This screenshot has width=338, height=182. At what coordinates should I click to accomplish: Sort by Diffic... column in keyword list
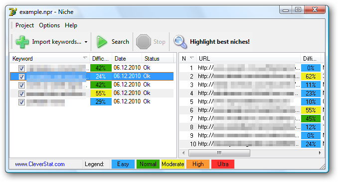click(101, 59)
